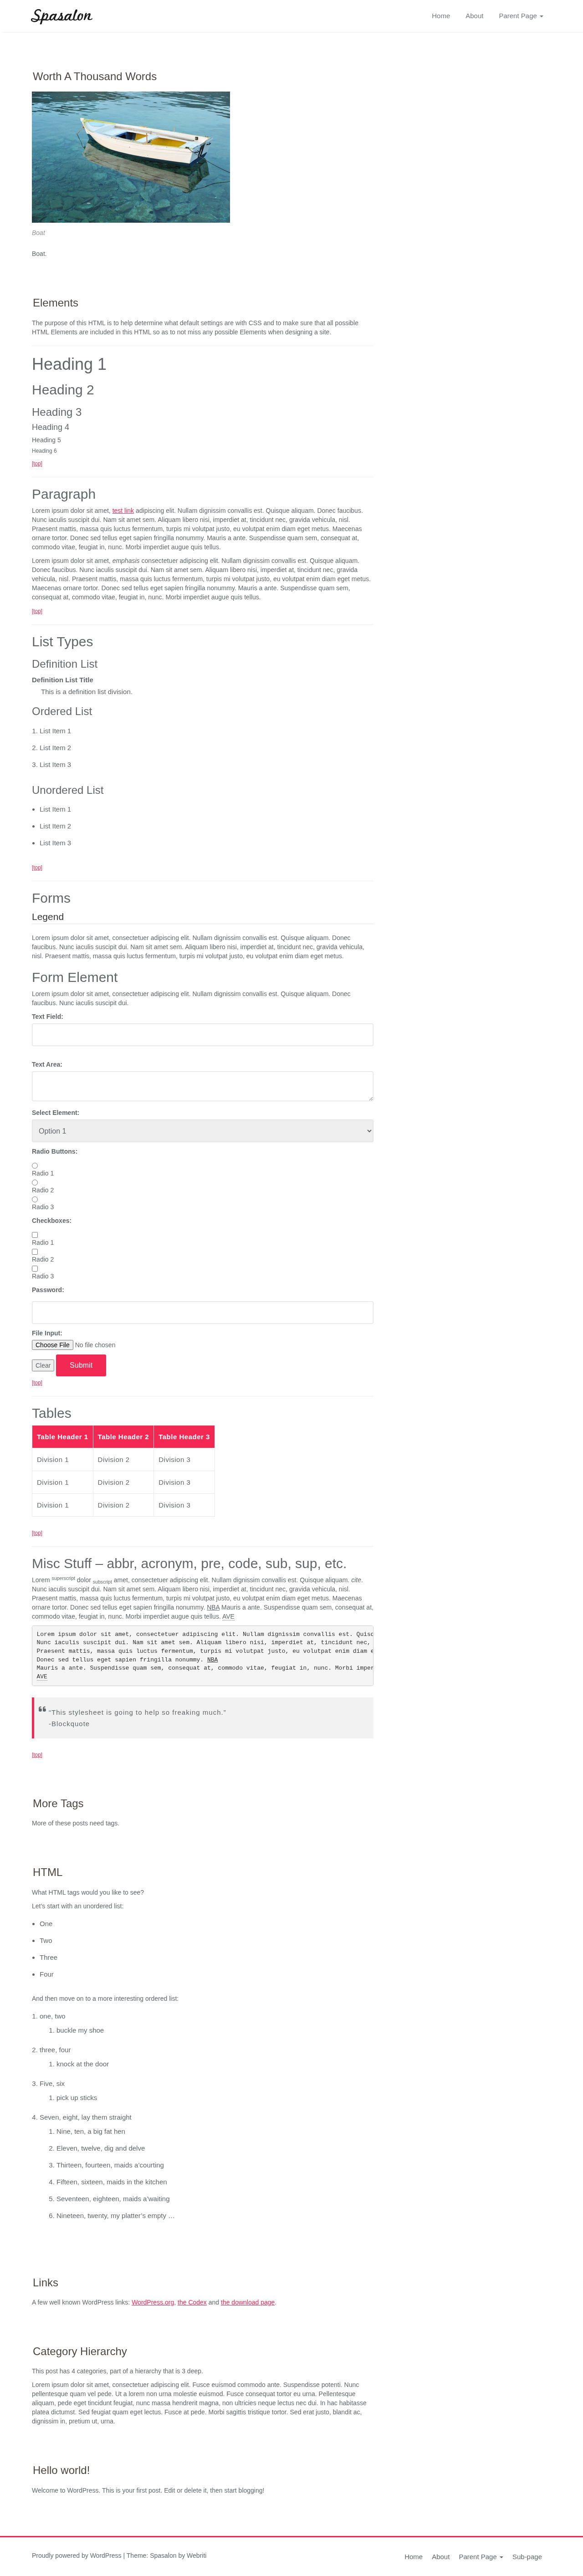The image size is (583, 2576).
Task: Click the 'knock at the door' list item
Action: pyautogui.click(x=83, y=2064)
